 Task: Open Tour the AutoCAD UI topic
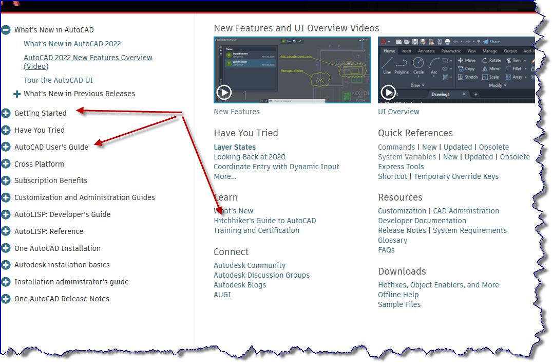(58, 80)
